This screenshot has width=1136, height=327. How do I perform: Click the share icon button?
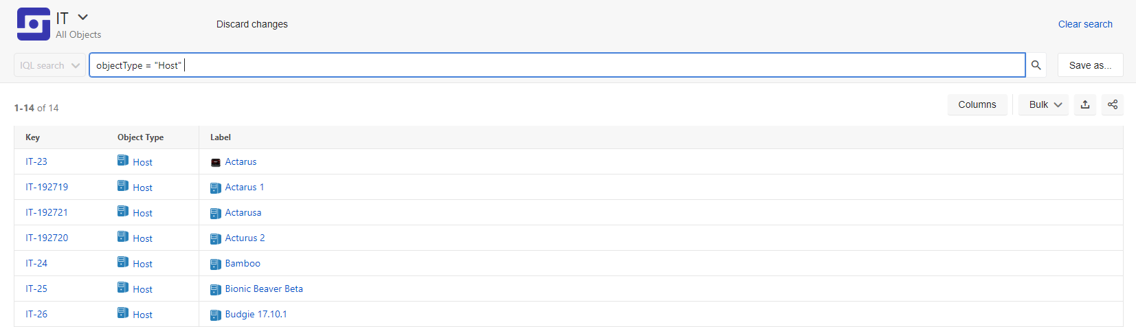pos(1113,104)
